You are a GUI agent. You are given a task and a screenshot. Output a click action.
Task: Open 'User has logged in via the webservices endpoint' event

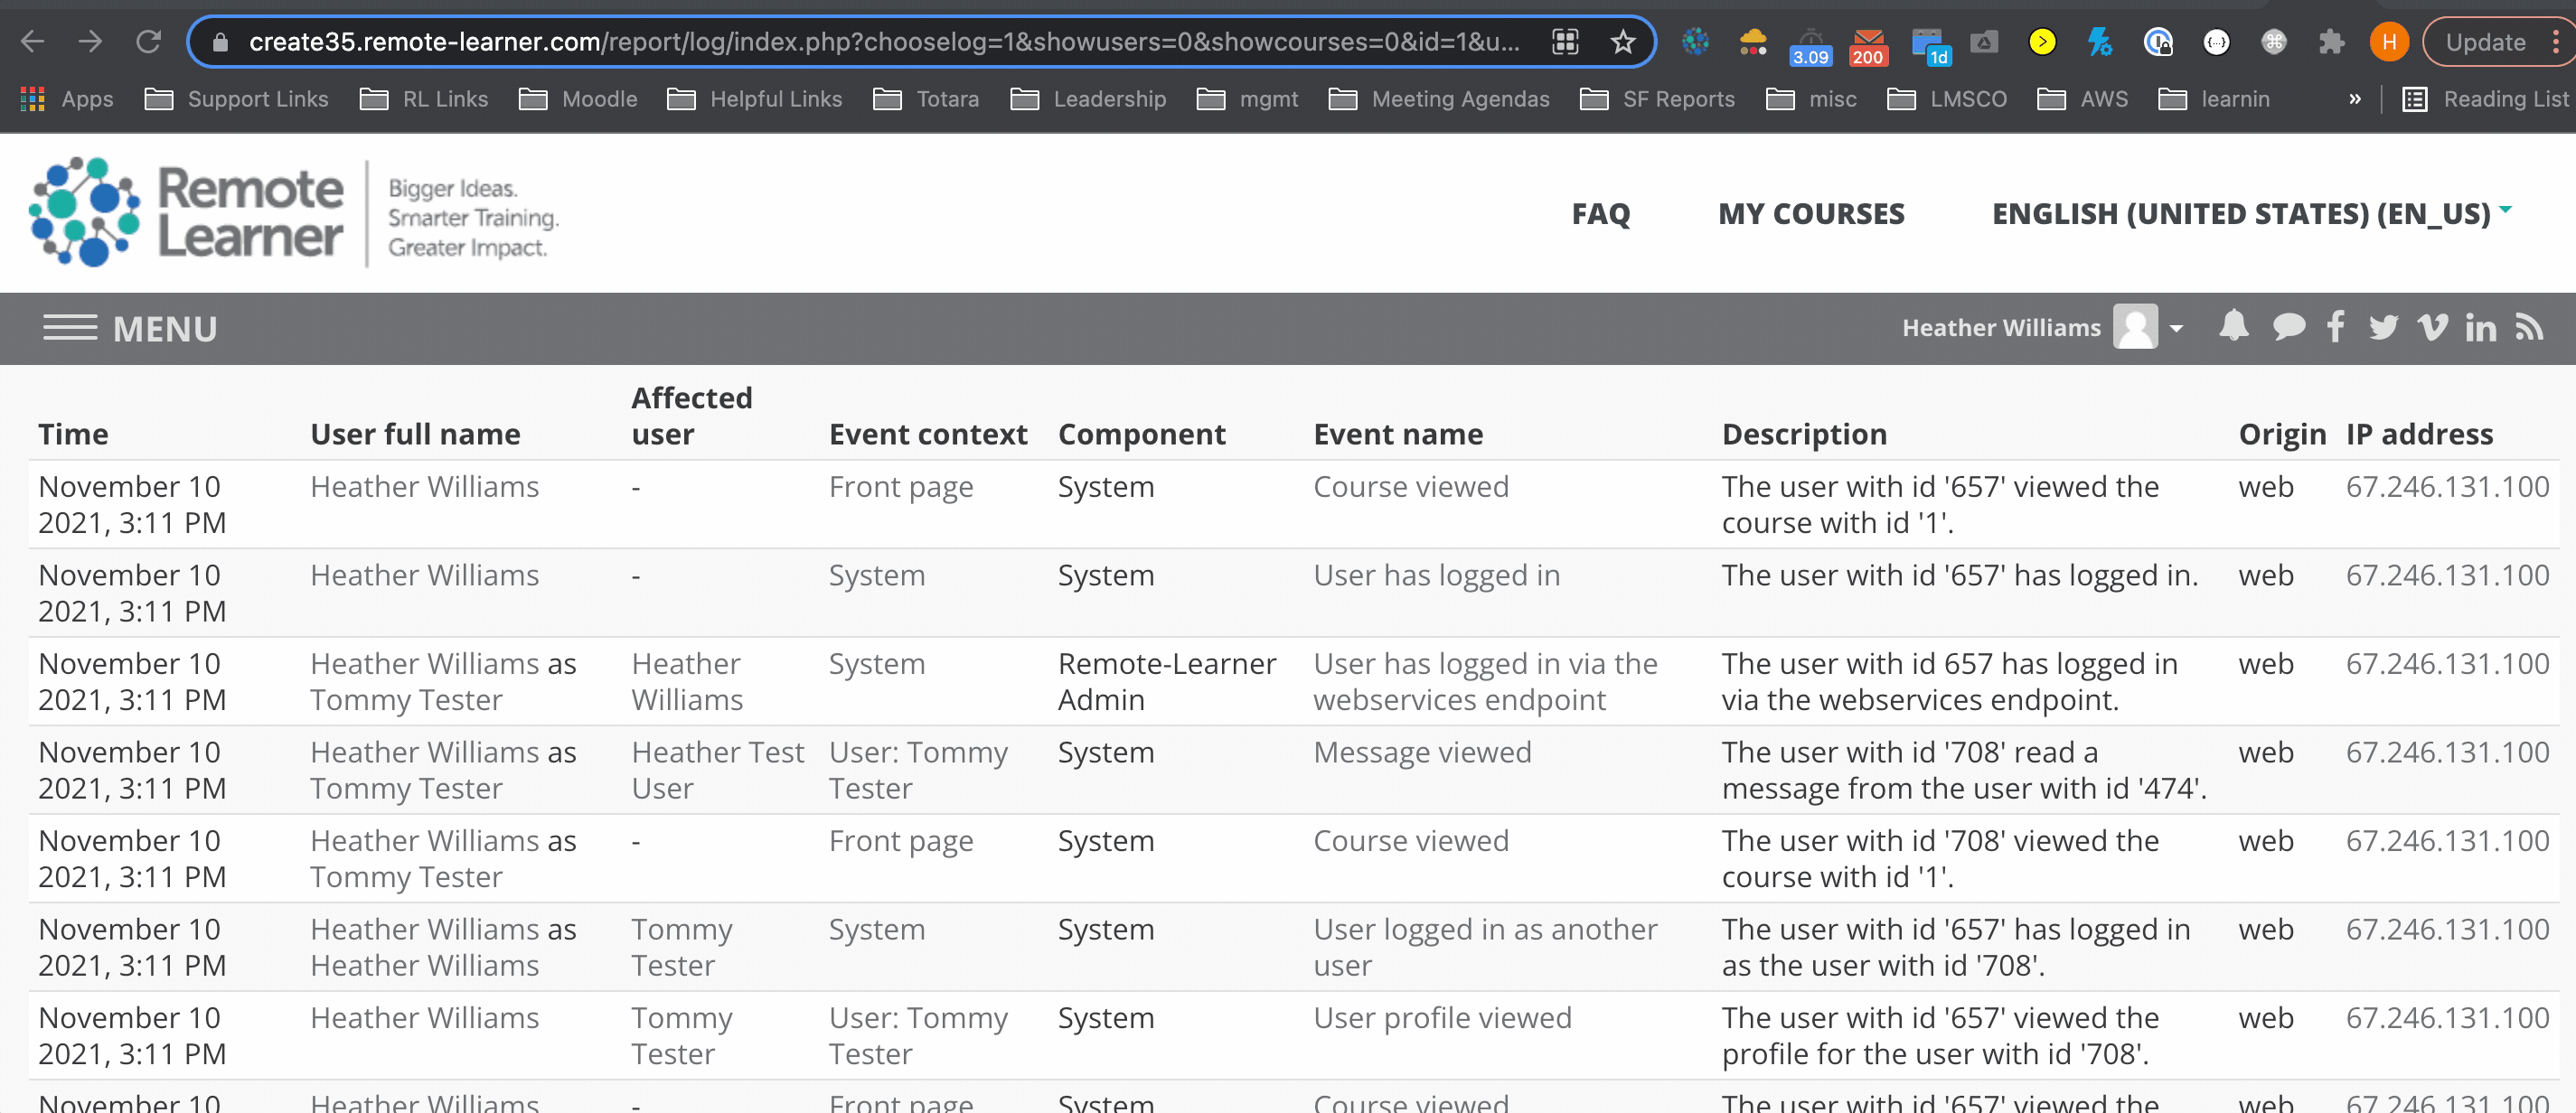pos(1485,681)
